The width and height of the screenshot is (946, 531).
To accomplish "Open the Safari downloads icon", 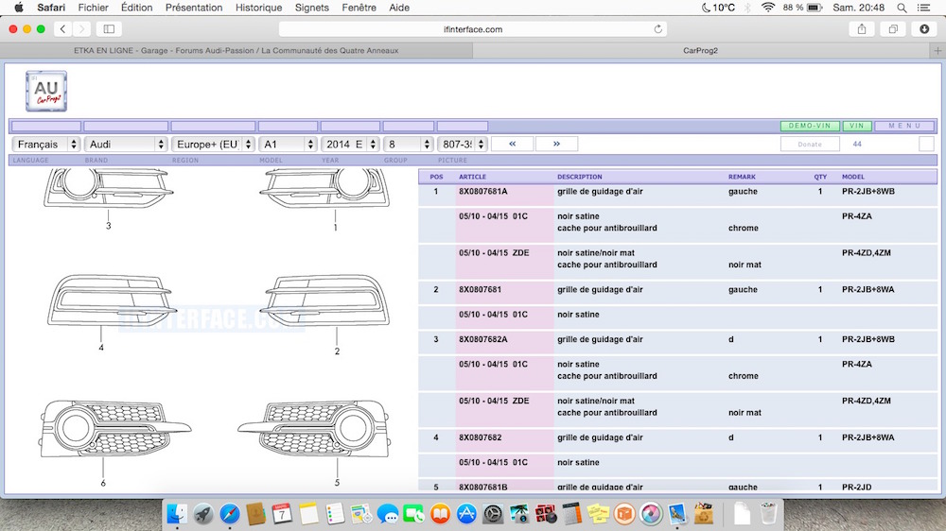I will [924, 29].
